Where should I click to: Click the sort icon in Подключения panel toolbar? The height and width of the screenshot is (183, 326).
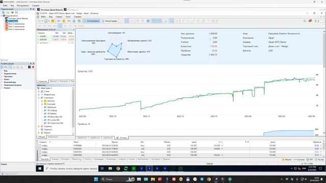click(x=16, y=12)
